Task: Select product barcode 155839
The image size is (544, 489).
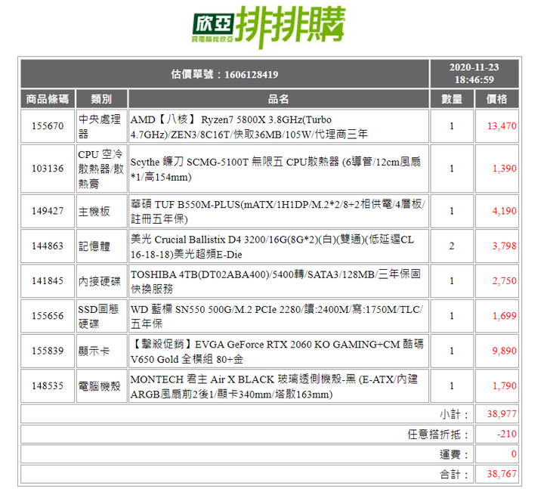Action: (x=48, y=351)
